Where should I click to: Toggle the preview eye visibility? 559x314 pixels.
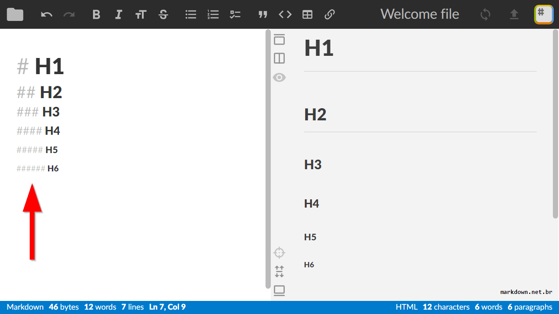[279, 77]
